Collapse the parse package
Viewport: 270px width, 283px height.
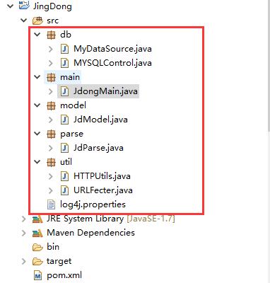(37, 134)
